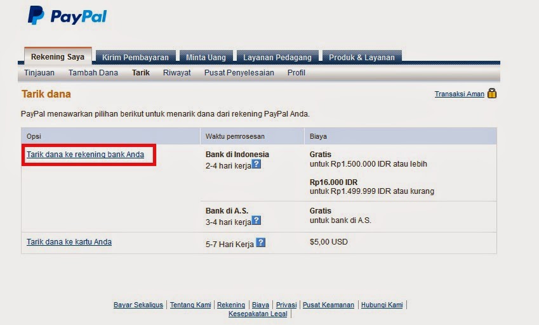539x325 pixels.
Task: Open the Biaya footer link
Action: click(260, 305)
